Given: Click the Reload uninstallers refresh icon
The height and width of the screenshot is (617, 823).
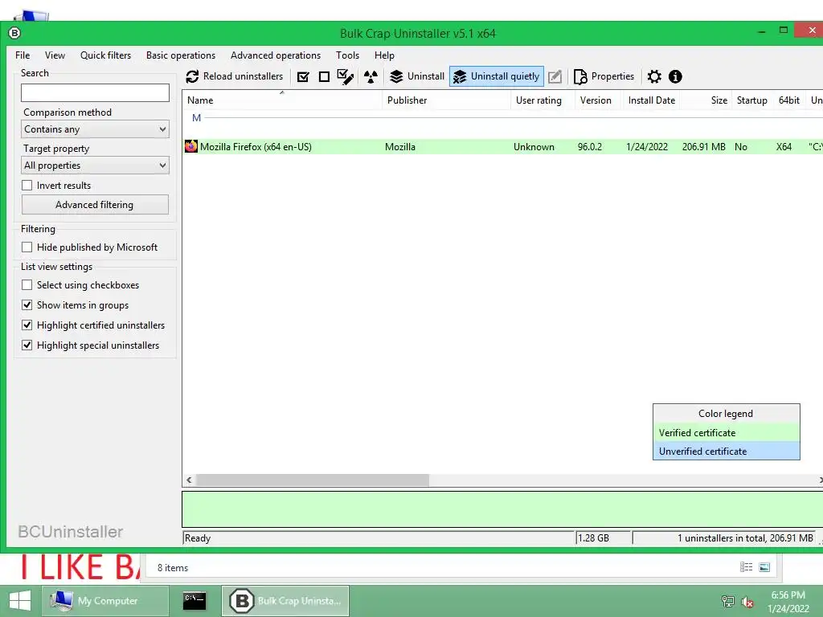Looking at the screenshot, I should point(192,76).
